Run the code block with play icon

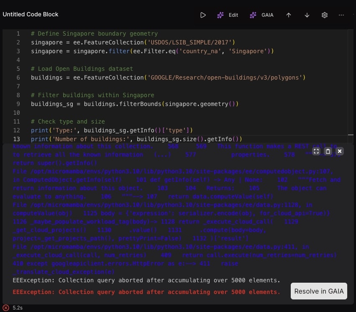tap(203, 15)
